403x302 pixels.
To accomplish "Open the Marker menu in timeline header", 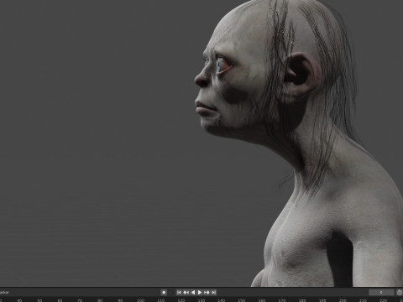I will pyautogui.click(x=4, y=293).
